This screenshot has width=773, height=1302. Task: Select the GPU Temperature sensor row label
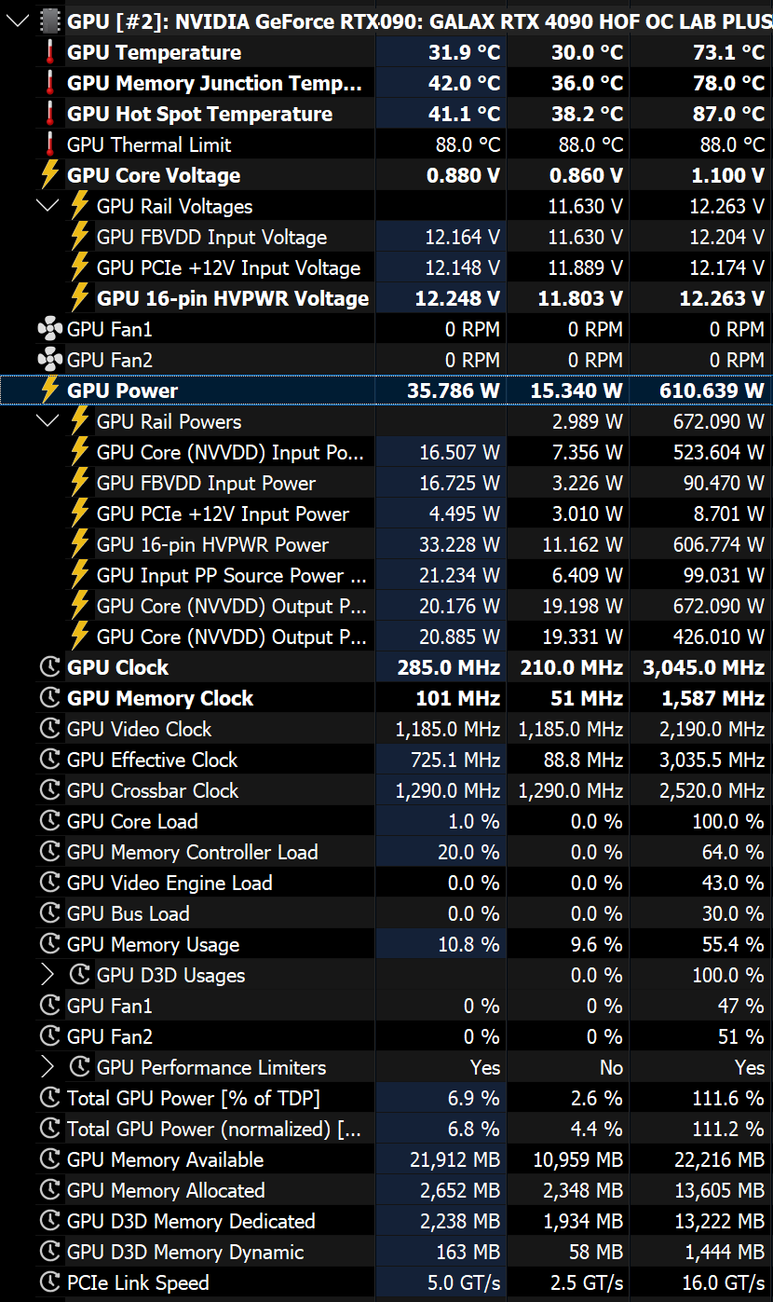pos(154,52)
